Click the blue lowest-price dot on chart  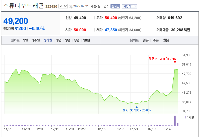click(136, 107)
